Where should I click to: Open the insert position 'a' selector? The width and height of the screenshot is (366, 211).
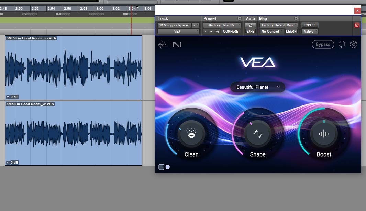[x=196, y=25]
